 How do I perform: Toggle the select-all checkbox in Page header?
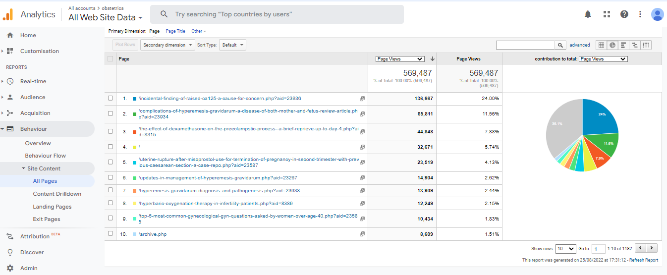(111, 59)
